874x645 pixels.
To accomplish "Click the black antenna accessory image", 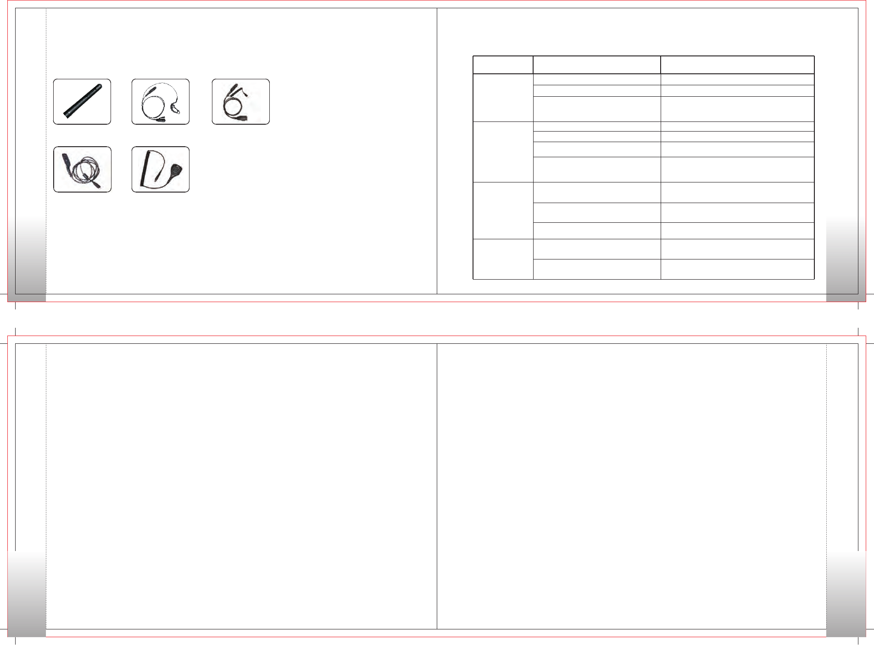I will pos(82,102).
